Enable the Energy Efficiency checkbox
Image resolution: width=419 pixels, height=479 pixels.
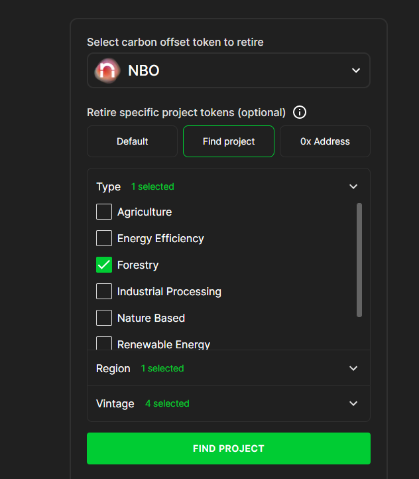[x=104, y=238]
